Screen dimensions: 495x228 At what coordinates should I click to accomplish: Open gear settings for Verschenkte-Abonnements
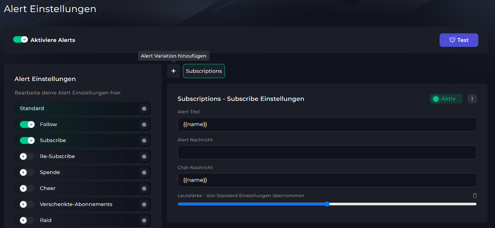[144, 204]
